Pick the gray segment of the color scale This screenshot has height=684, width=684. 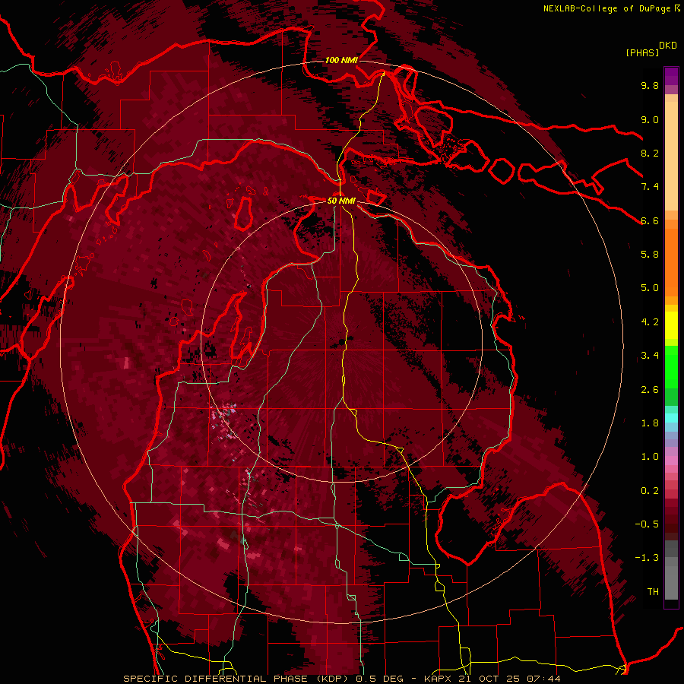click(671, 570)
